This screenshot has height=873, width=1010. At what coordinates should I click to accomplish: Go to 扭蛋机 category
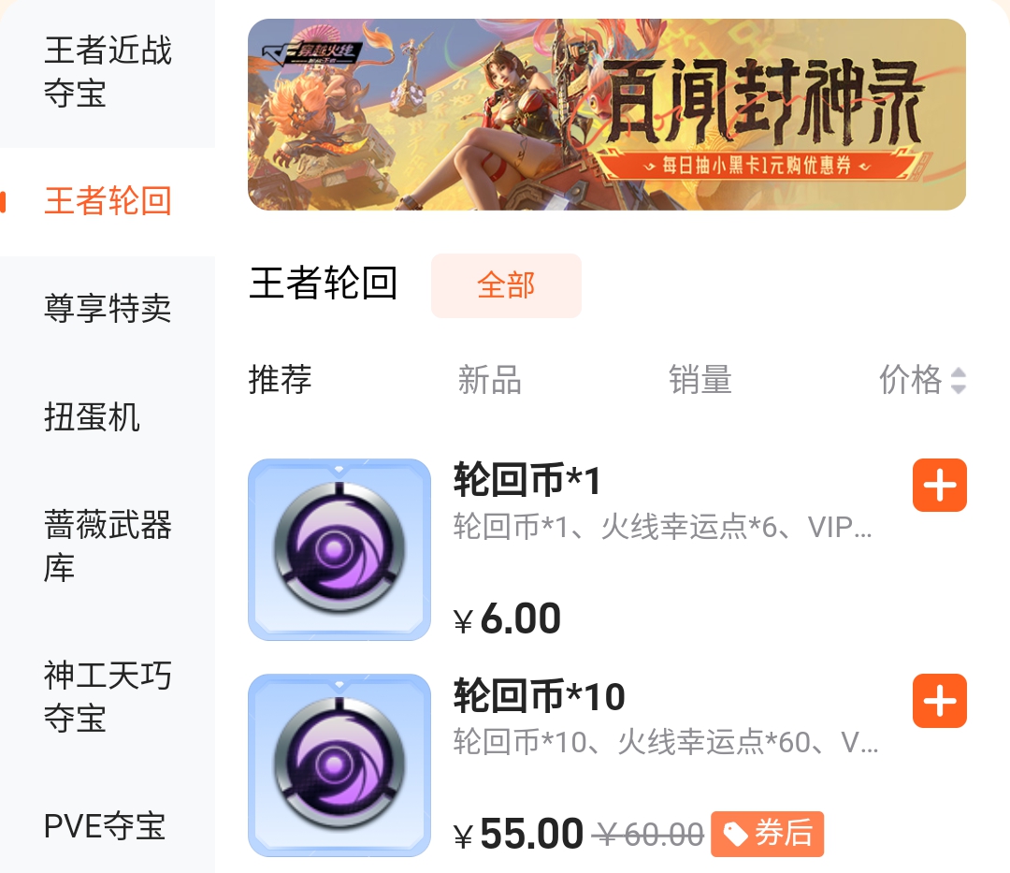pos(108,416)
